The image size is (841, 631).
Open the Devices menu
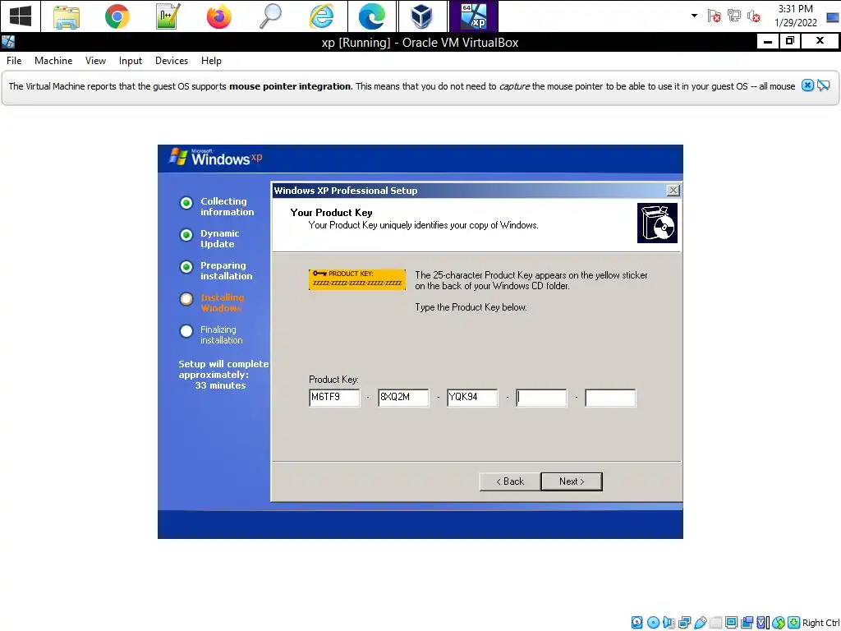(172, 61)
